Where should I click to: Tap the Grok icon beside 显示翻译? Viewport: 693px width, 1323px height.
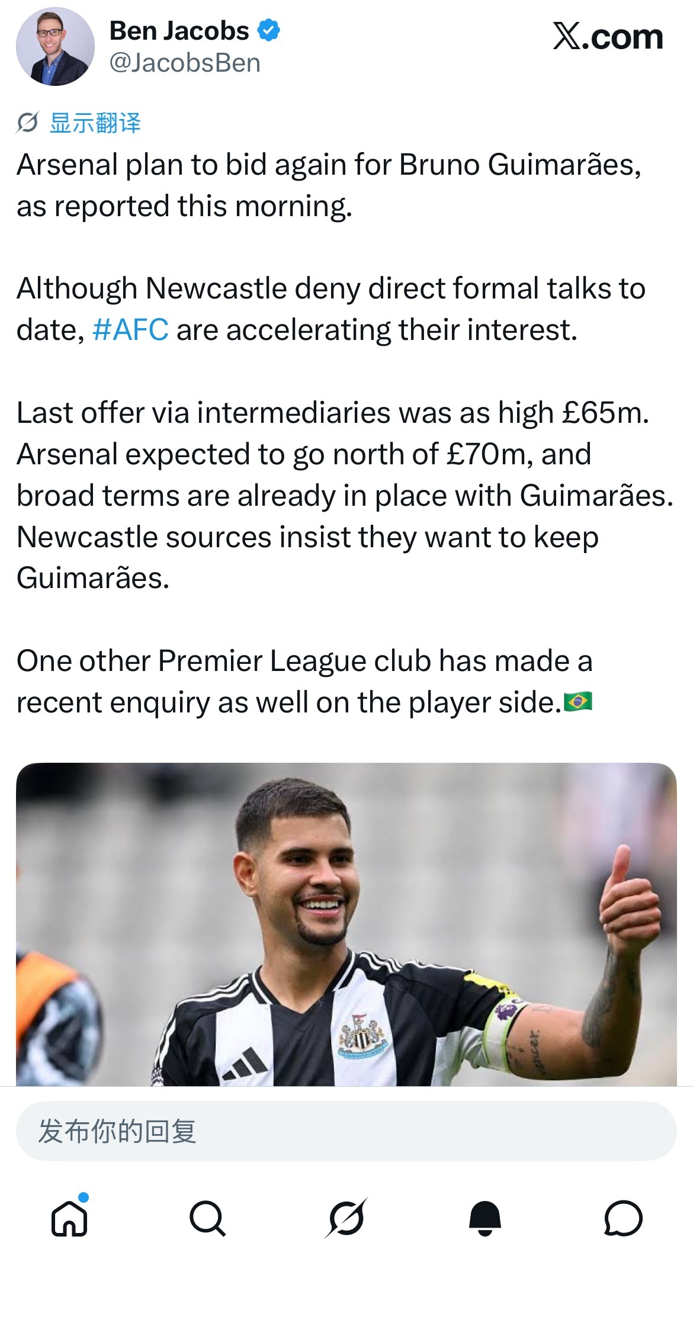coord(27,123)
